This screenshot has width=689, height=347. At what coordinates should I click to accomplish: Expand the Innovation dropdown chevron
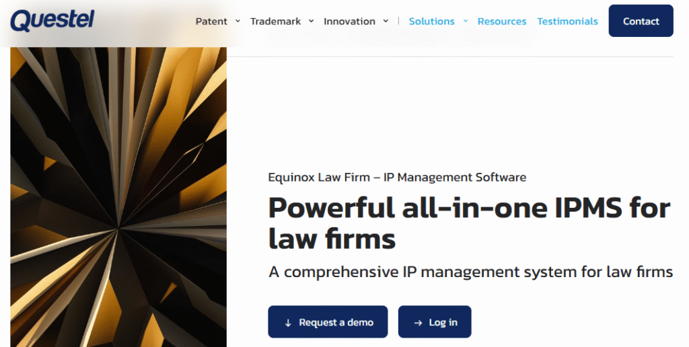point(386,21)
